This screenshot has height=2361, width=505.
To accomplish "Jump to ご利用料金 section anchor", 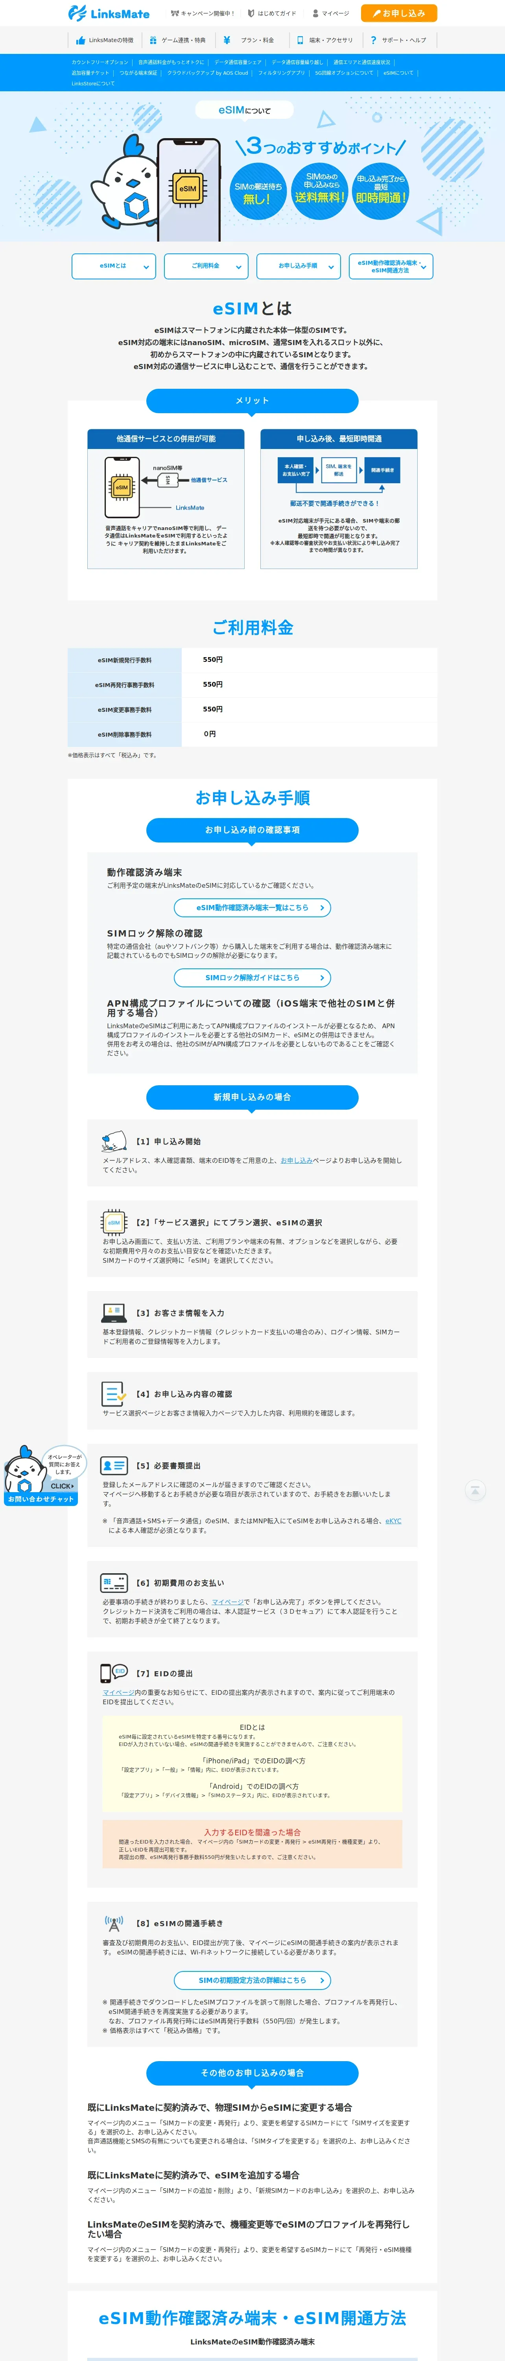I will [206, 266].
